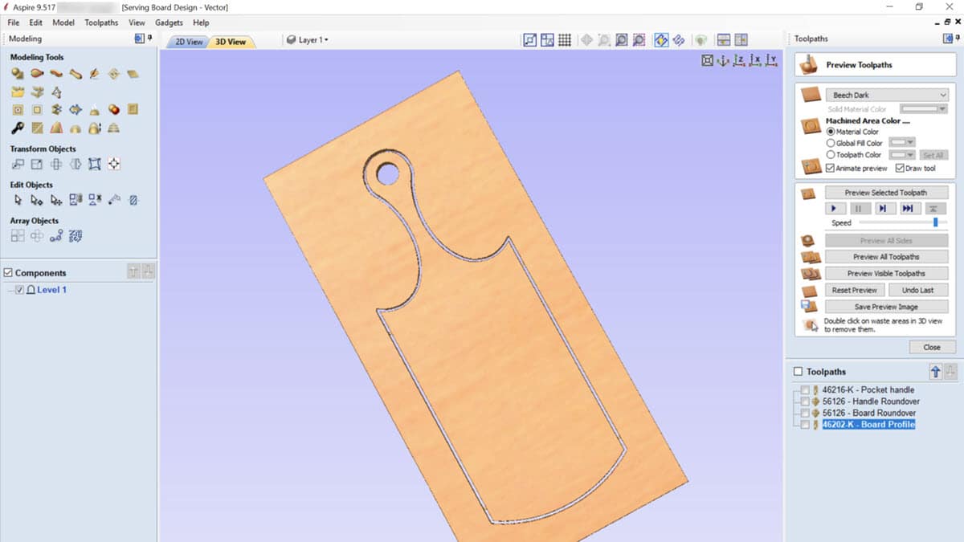Click the Undo Last button
964x542 pixels.
point(919,290)
